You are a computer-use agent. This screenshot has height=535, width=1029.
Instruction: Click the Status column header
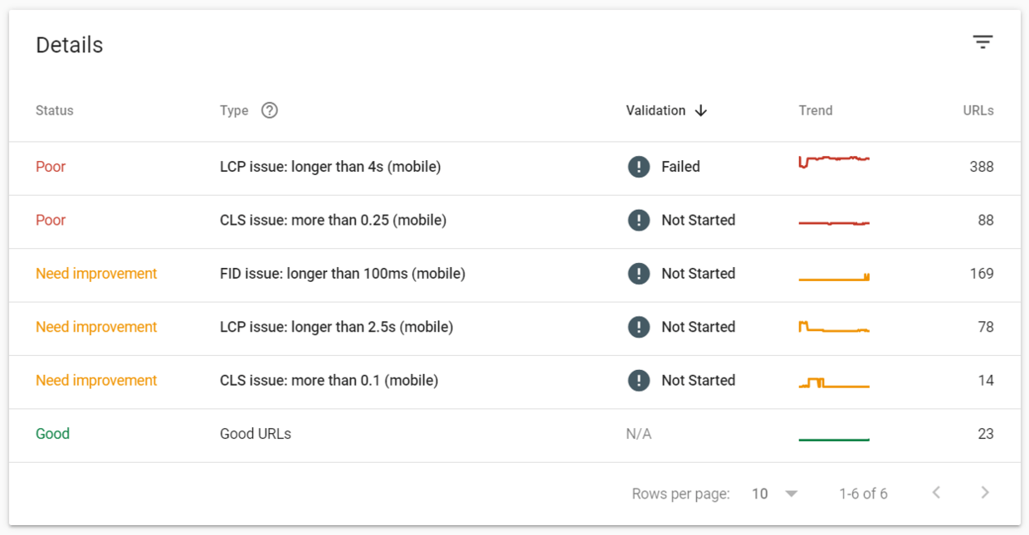(x=54, y=110)
